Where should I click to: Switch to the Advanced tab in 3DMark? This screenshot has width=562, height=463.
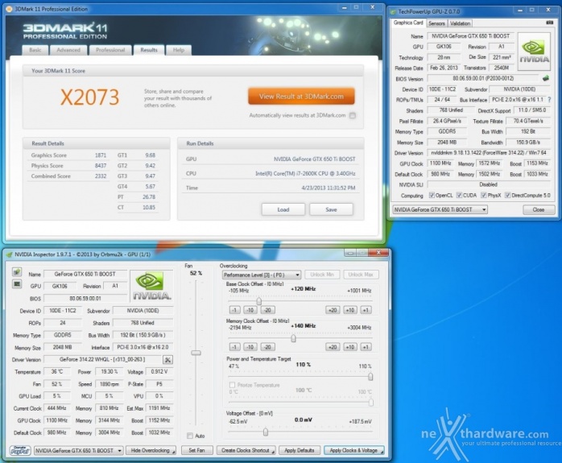pyautogui.click(x=68, y=50)
